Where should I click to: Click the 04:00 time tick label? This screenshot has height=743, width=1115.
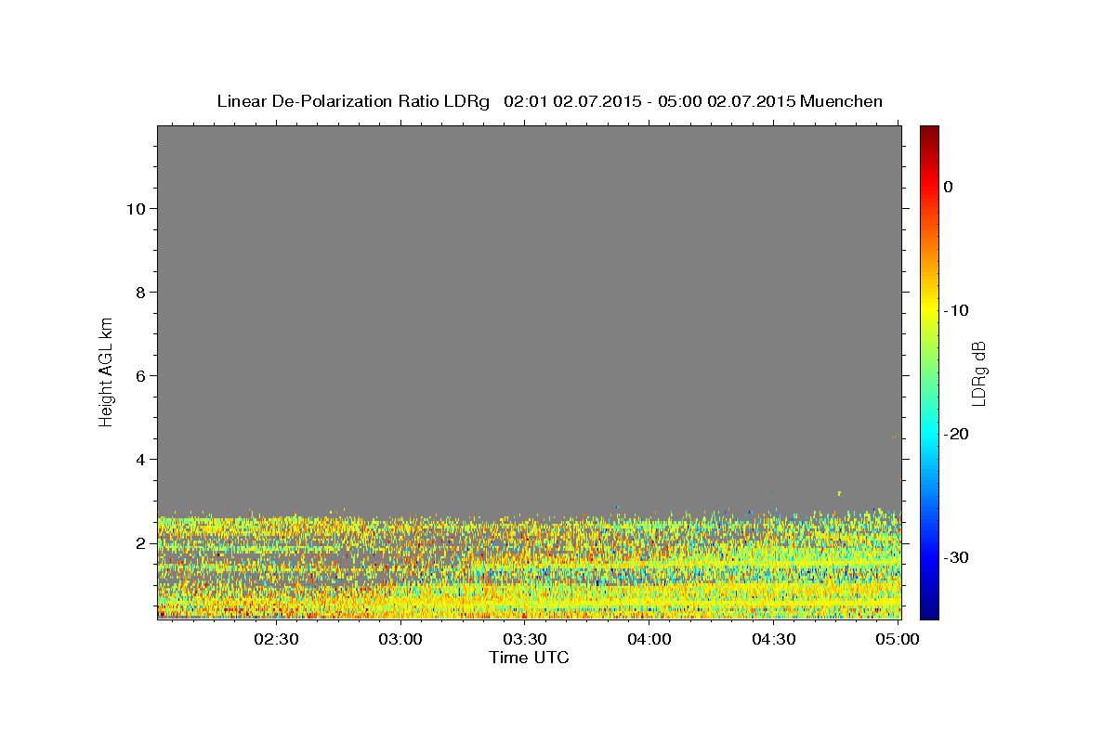tap(649, 639)
